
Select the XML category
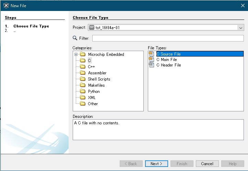pos(92,98)
